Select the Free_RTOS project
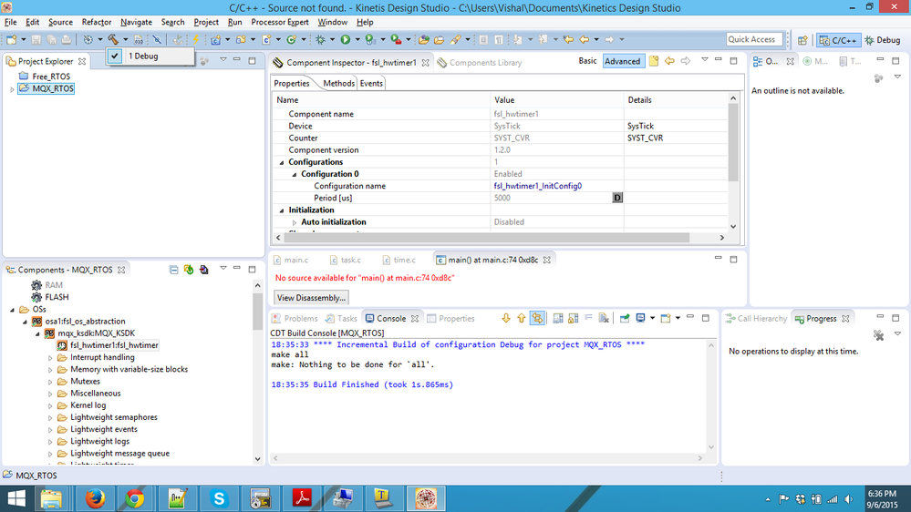 [x=44, y=76]
